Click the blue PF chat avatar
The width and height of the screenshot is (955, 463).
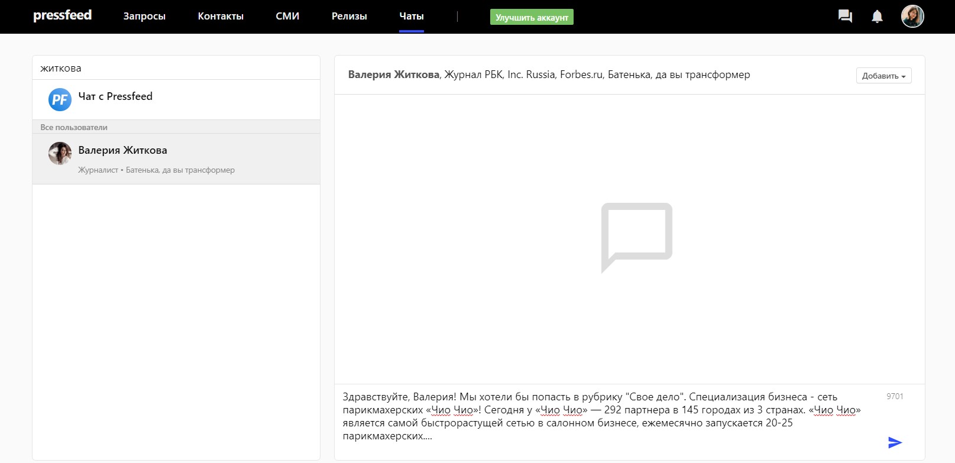60,99
